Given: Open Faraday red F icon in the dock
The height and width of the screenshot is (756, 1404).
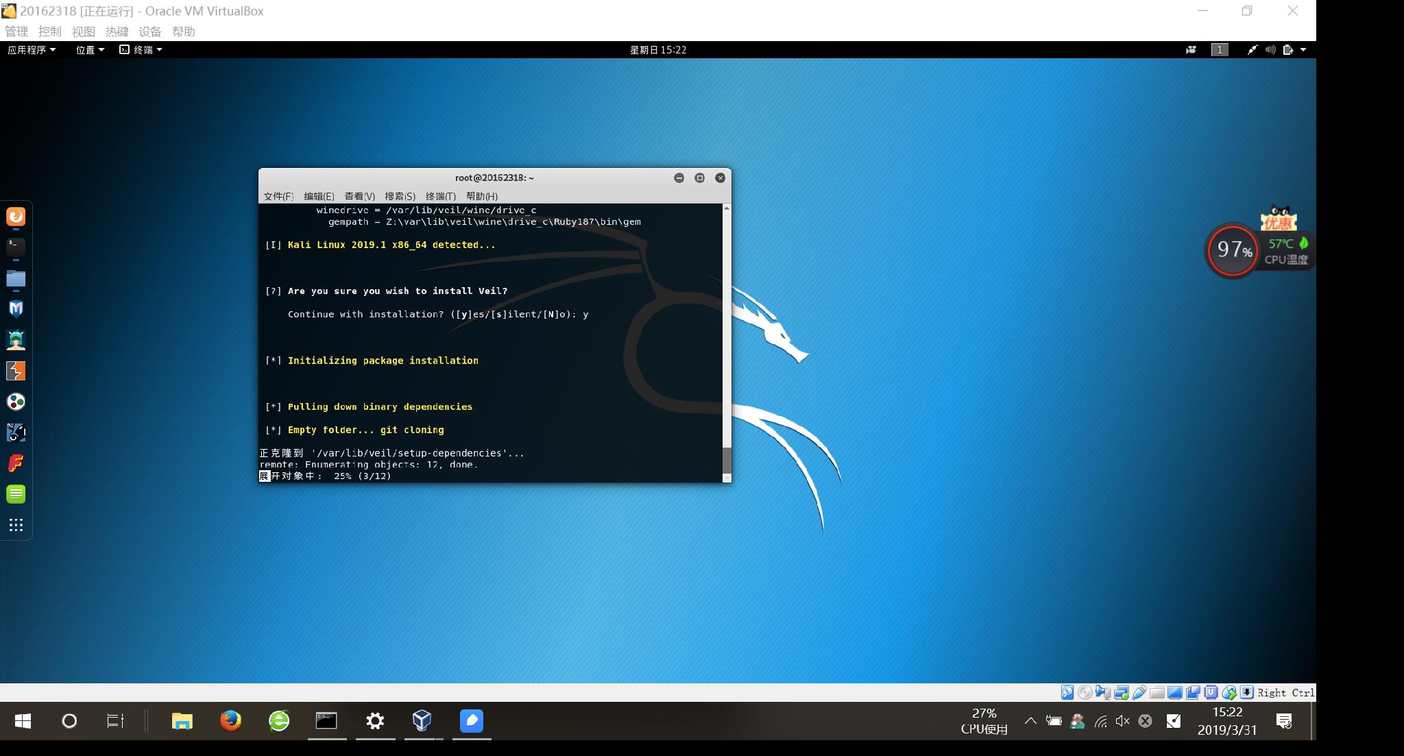Looking at the screenshot, I should [x=16, y=463].
